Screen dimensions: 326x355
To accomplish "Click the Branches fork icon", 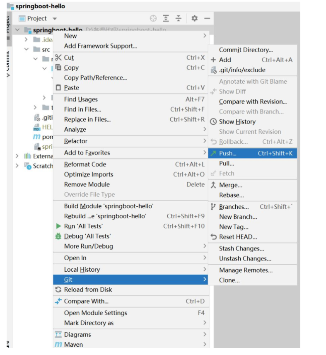I will (x=213, y=206).
